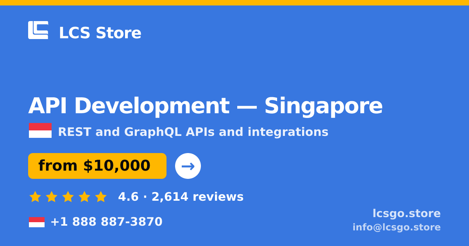Click the flag beside the REST and GraphQL subtitle

[40, 131]
